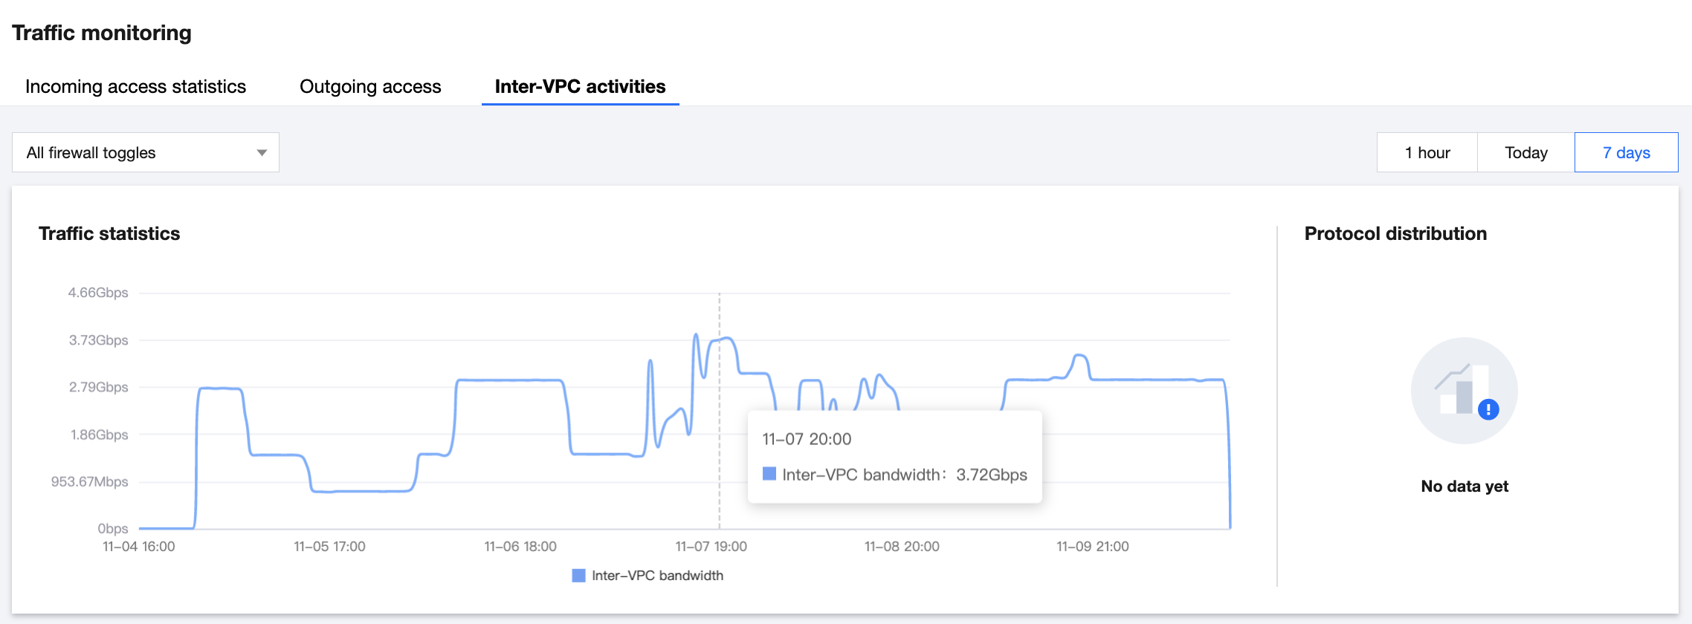
Task: Click the 11-07 19:00 axis label
Action: click(x=711, y=547)
